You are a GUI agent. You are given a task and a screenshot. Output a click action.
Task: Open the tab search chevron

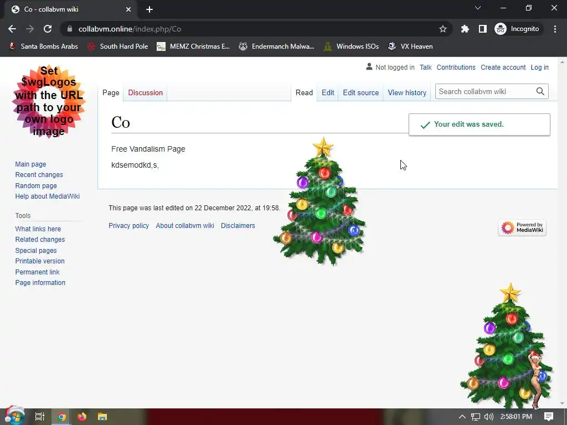point(478,8)
